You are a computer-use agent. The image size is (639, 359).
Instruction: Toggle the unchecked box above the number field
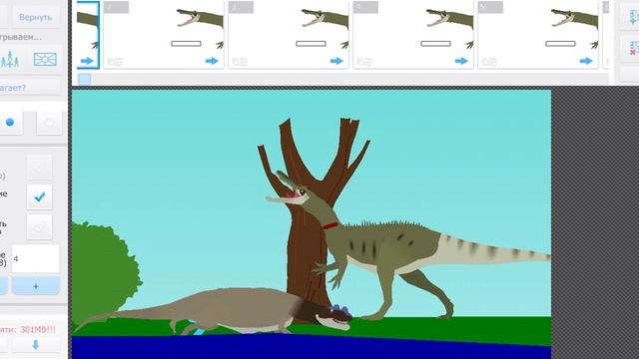click(x=40, y=227)
